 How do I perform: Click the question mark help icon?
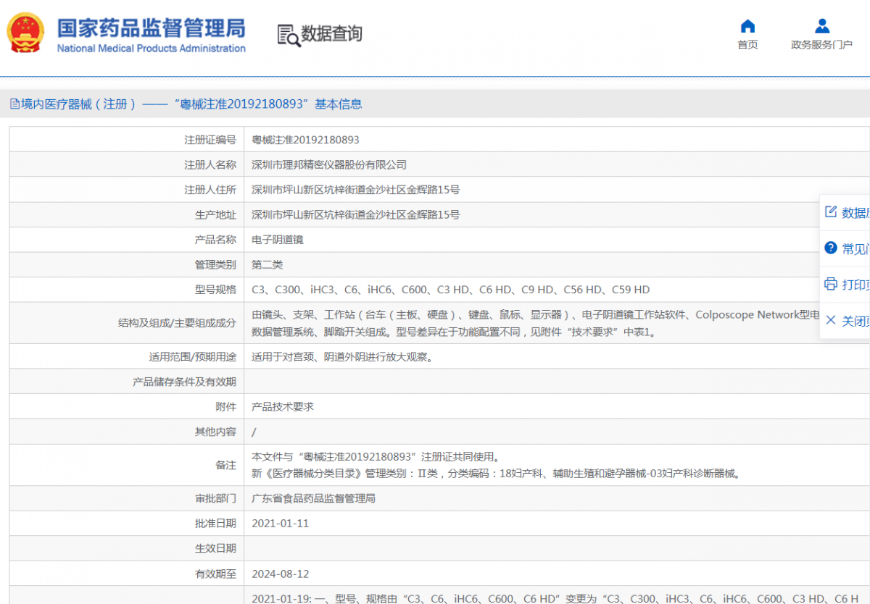tap(831, 248)
